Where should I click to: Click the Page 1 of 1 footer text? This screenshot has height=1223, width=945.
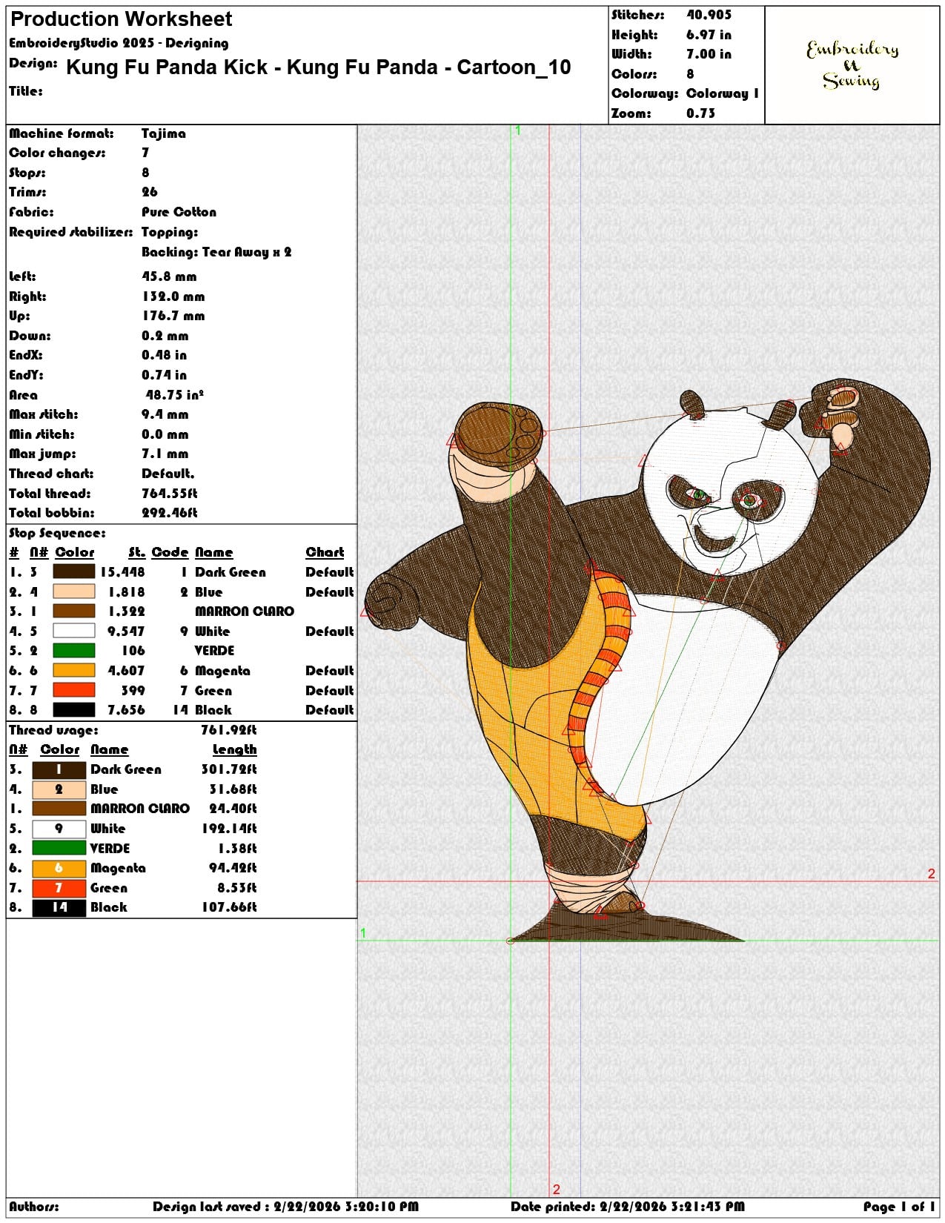point(899,1207)
